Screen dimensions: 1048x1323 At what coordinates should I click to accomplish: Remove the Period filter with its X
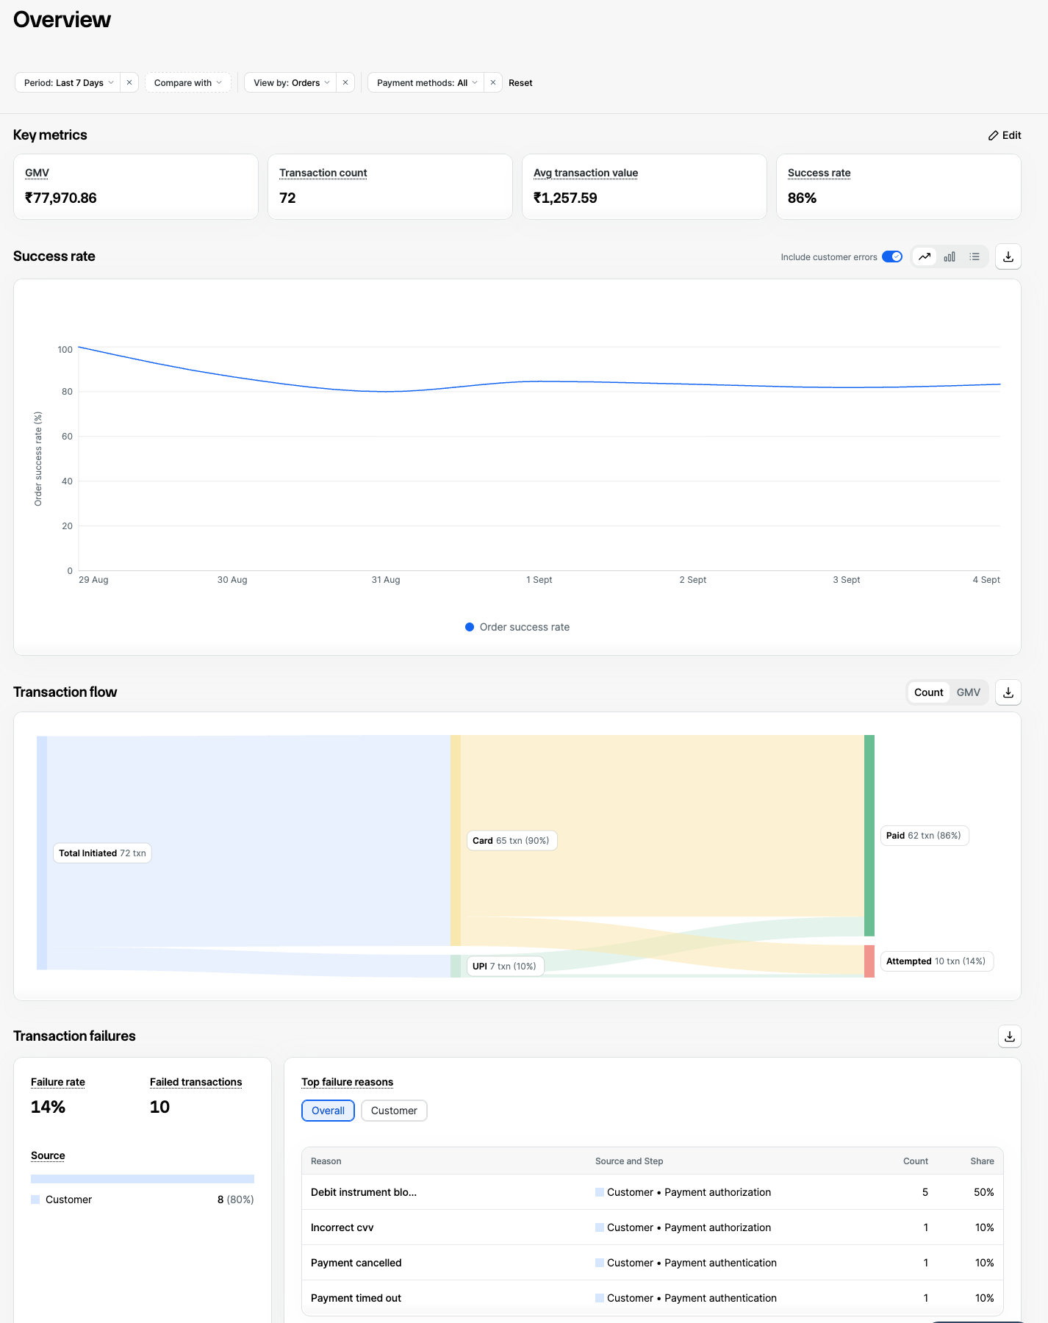pyautogui.click(x=129, y=82)
